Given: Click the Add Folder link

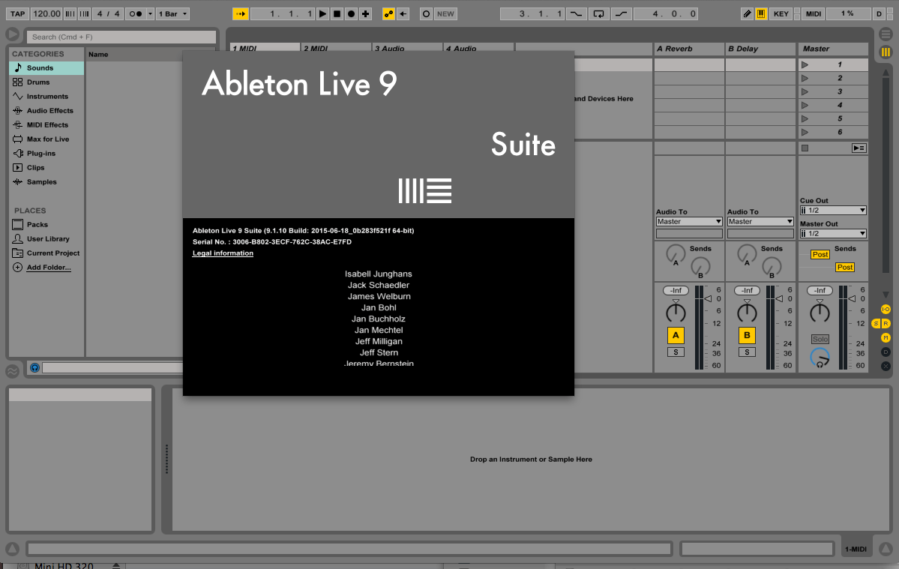Looking at the screenshot, I should pos(49,268).
